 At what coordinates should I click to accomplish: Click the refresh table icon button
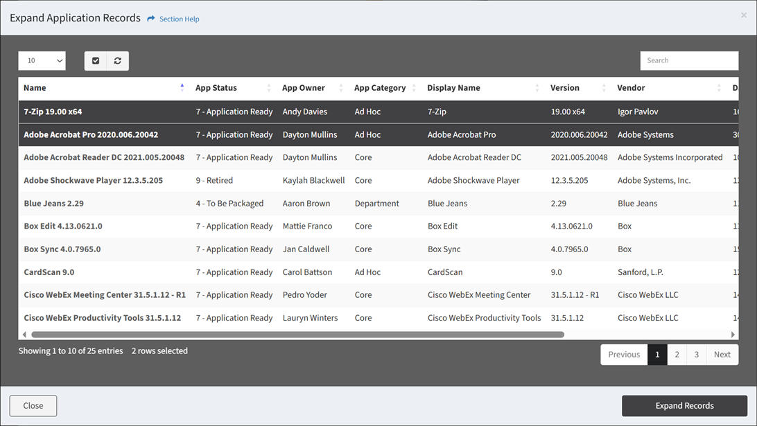pos(118,61)
